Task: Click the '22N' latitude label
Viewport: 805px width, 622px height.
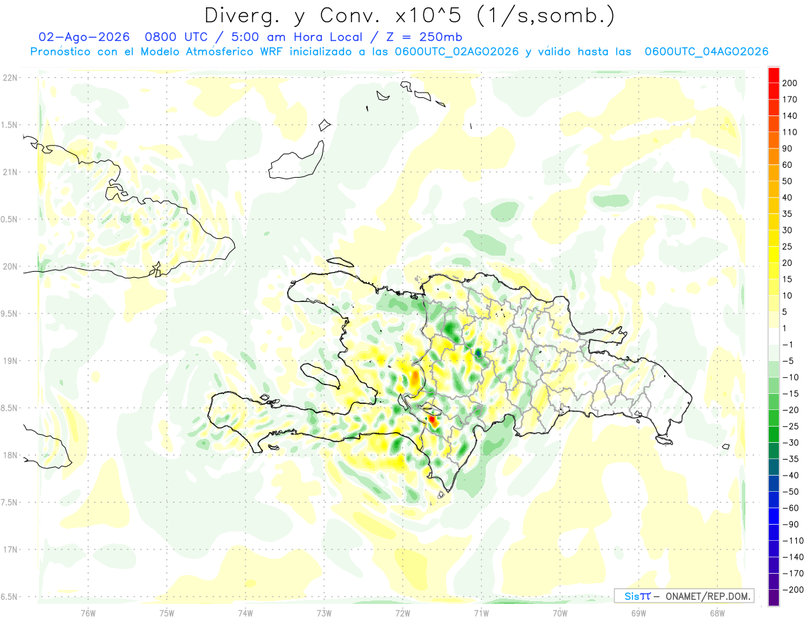Action: (x=9, y=78)
